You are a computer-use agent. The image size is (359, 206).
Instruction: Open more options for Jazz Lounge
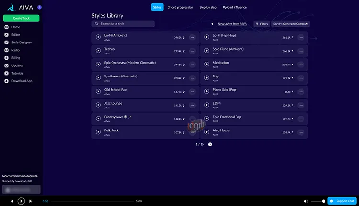tap(192, 105)
